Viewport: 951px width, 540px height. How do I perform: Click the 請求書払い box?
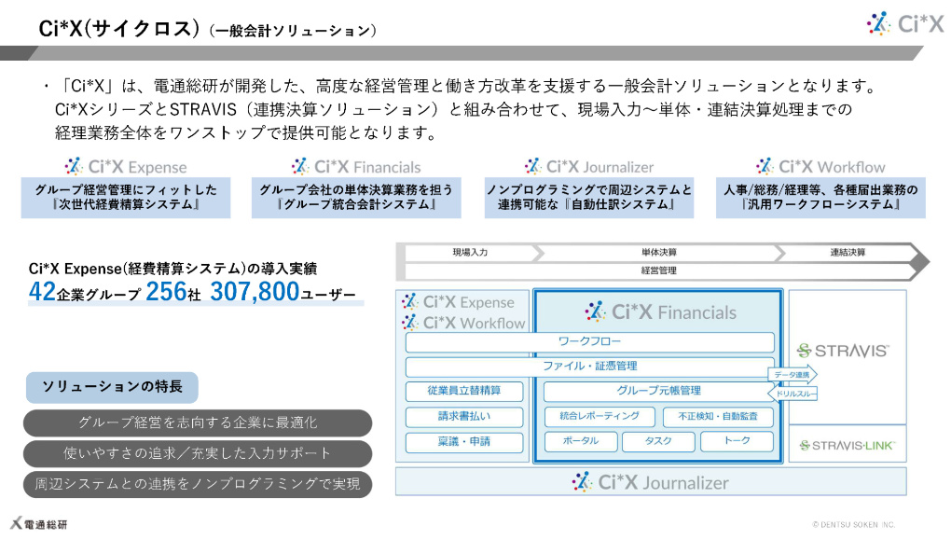pyautogui.click(x=464, y=416)
